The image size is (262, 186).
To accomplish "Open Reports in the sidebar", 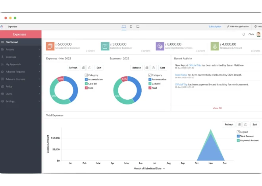I will pyautogui.click(x=21, y=49).
